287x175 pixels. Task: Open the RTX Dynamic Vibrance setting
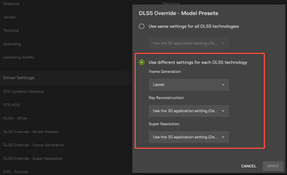(x=66, y=92)
